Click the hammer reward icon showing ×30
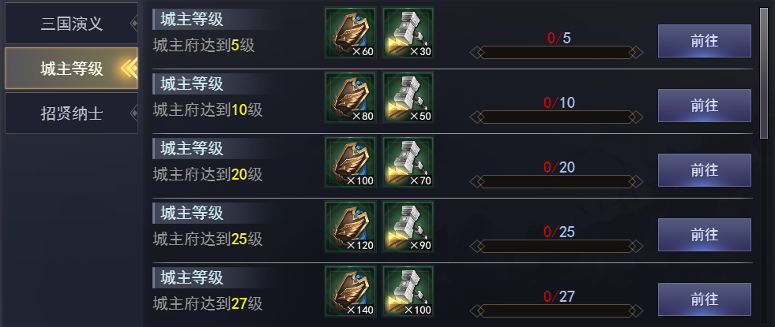 [408, 32]
